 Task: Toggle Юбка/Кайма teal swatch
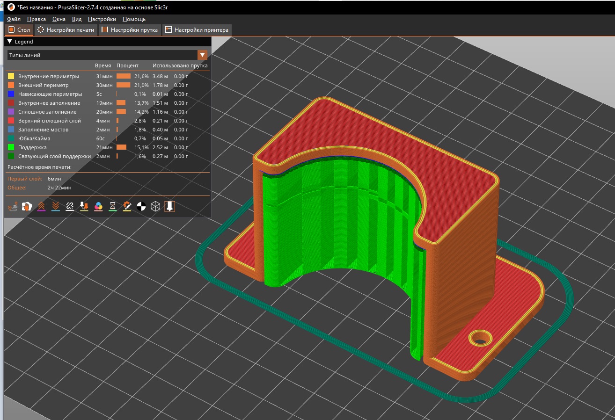tap(11, 138)
